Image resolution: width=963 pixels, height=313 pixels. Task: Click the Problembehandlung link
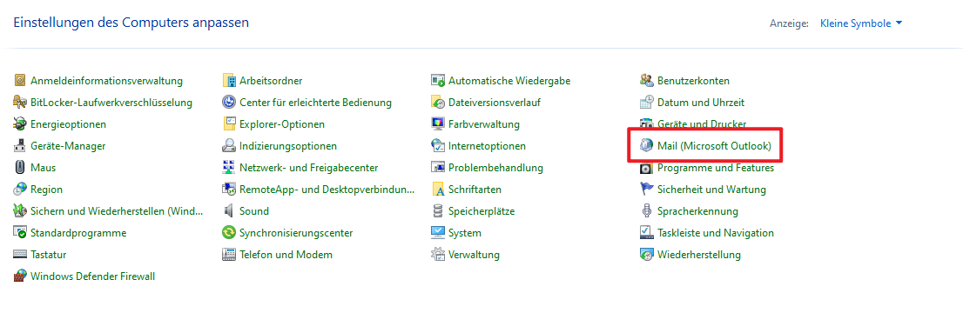(495, 168)
